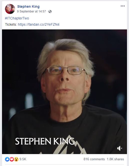Click the red Love heart reaction icon
The height and width of the screenshot is (166, 129).
click(12, 159)
